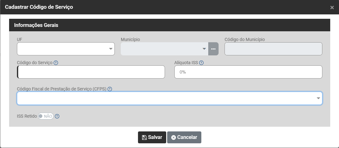
Task: Click the ISS Retido label text
Action: pos(27,116)
